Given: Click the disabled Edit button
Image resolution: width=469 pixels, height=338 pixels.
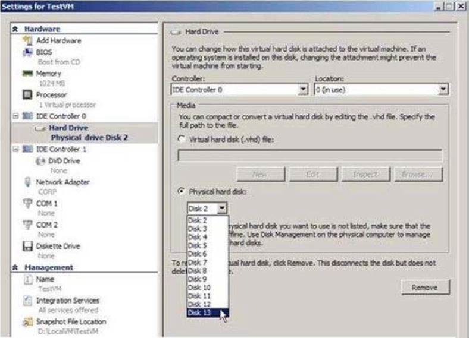Looking at the screenshot, I should click(x=313, y=174).
